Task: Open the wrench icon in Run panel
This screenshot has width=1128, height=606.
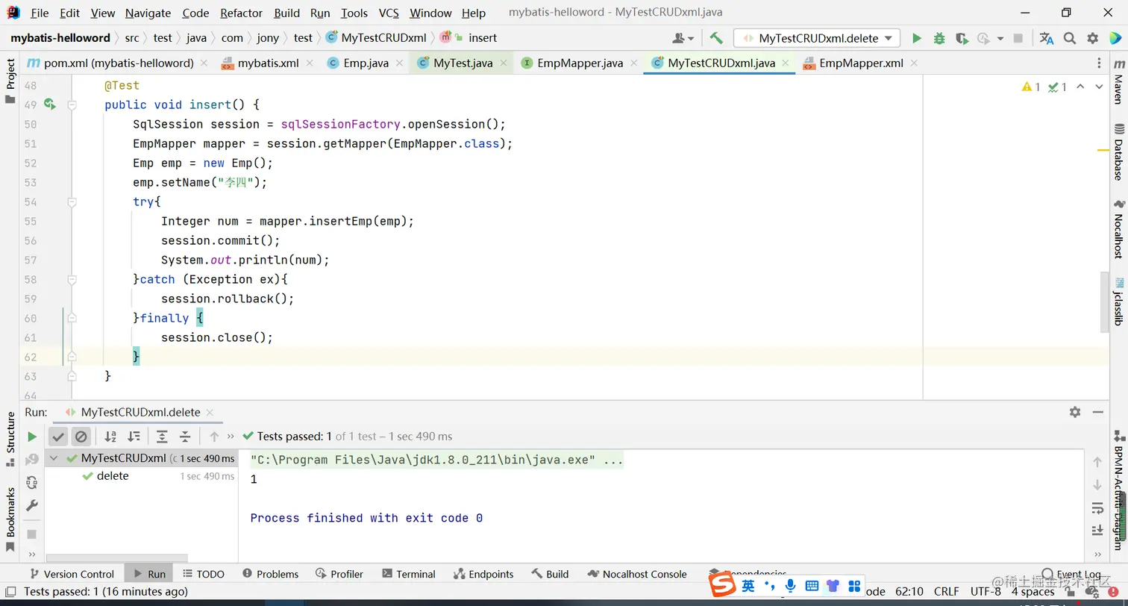Action: pyautogui.click(x=32, y=505)
